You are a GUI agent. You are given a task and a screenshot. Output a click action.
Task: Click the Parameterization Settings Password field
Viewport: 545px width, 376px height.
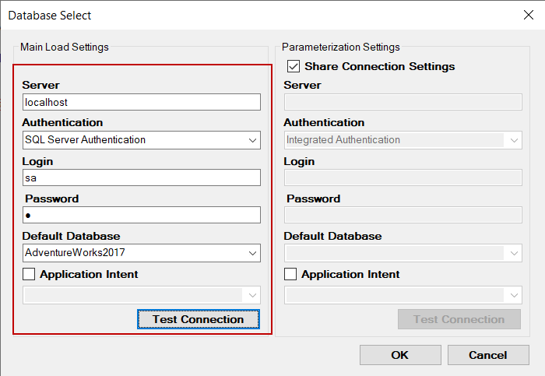(403, 215)
